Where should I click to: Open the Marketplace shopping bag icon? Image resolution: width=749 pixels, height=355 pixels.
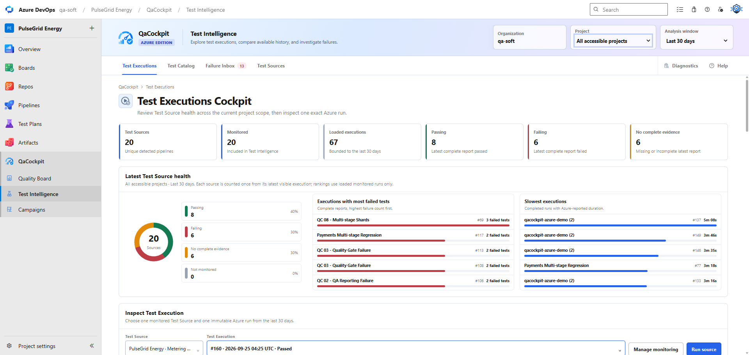(x=694, y=10)
